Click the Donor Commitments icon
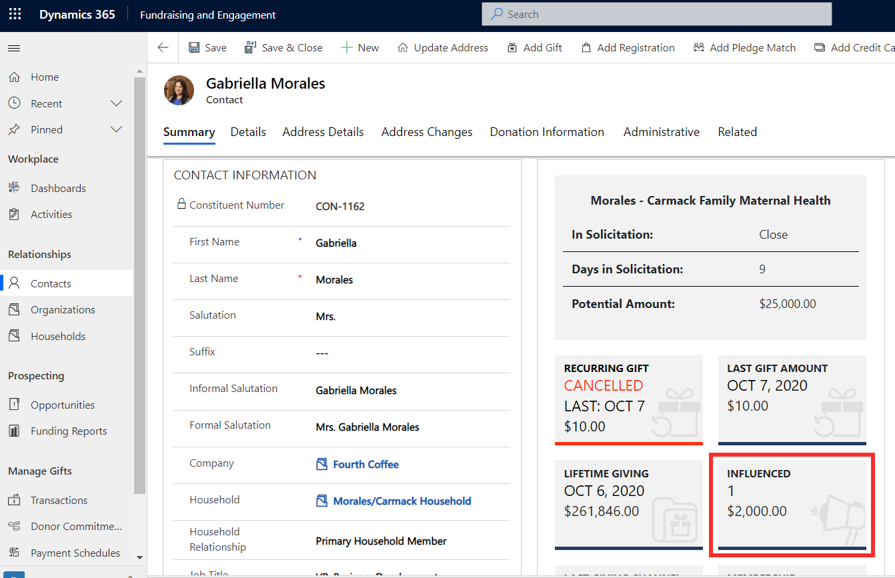 (x=14, y=526)
